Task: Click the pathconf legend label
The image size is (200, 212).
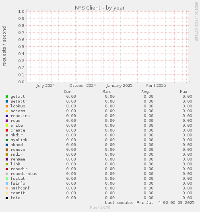Action: click(20, 188)
